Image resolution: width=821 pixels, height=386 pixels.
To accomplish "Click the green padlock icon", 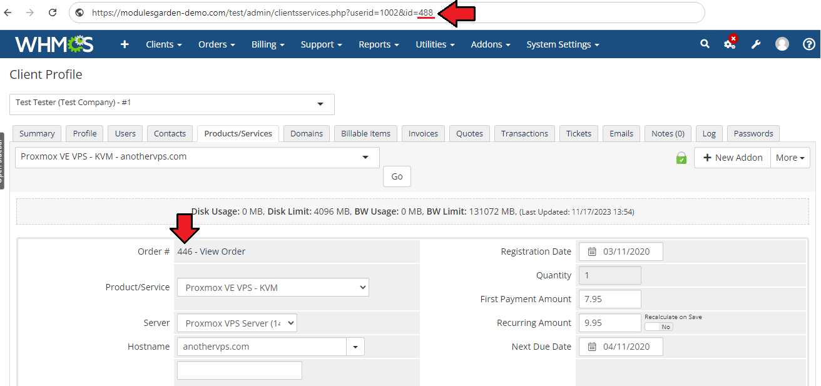I will [681, 158].
